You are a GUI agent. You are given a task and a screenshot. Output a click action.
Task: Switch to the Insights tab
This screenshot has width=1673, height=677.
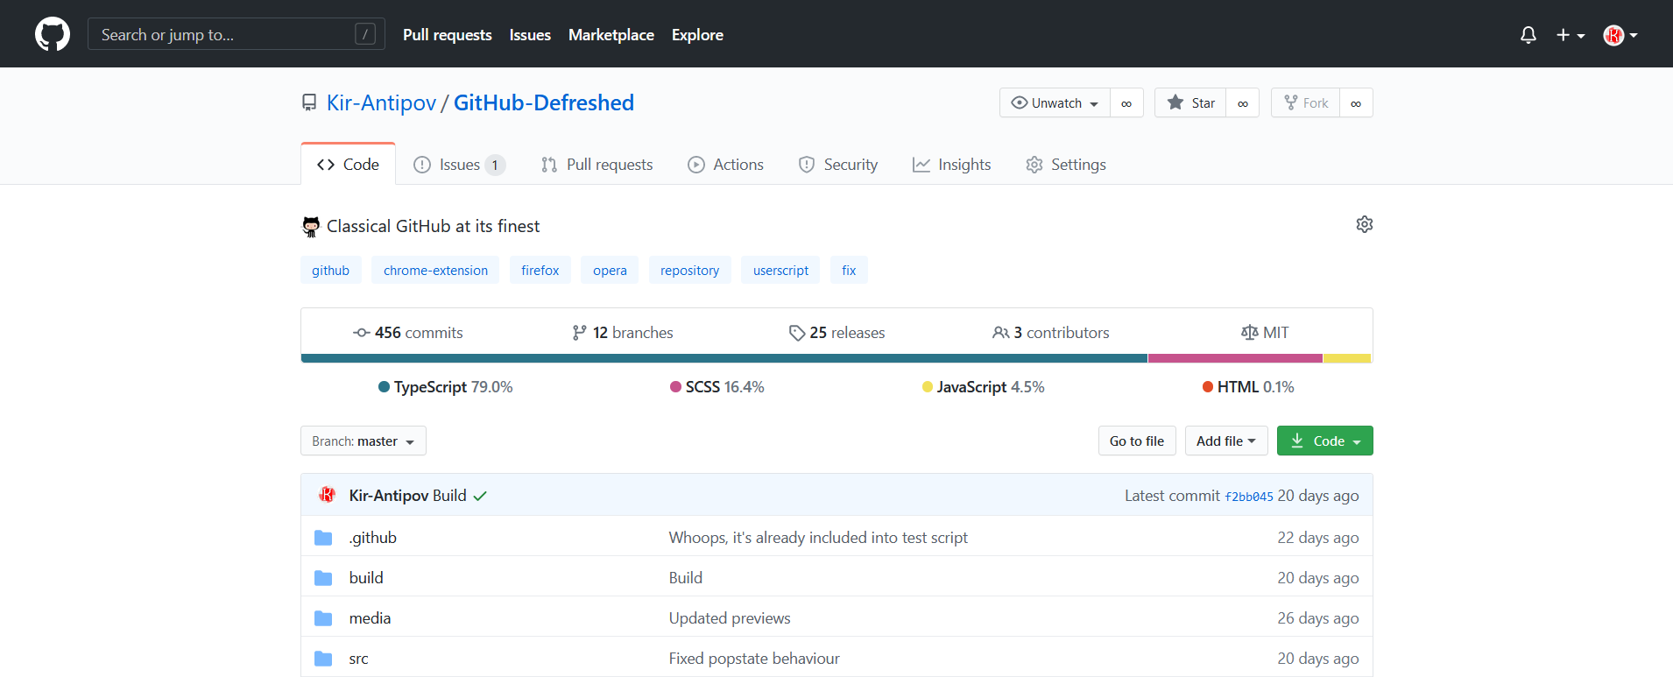951,164
